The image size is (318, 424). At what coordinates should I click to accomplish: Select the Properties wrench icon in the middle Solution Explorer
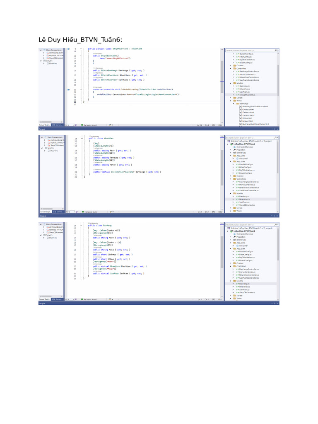(234, 149)
